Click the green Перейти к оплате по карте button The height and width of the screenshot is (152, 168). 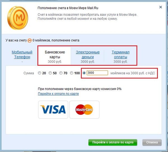113,142
